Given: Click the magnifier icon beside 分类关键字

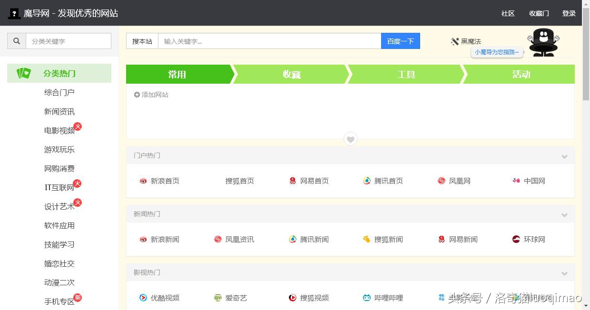Looking at the screenshot, I should [x=16, y=40].
